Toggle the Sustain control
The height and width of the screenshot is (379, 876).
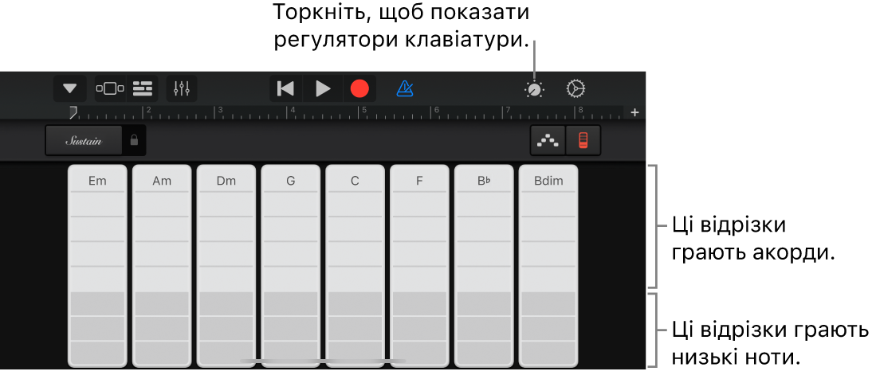(x=84, y=140)
